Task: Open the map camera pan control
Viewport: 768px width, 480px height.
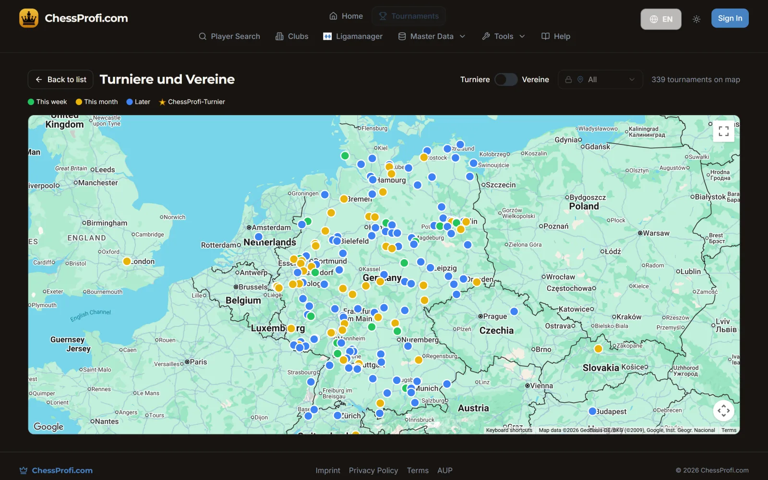Action: click(724, 411)
